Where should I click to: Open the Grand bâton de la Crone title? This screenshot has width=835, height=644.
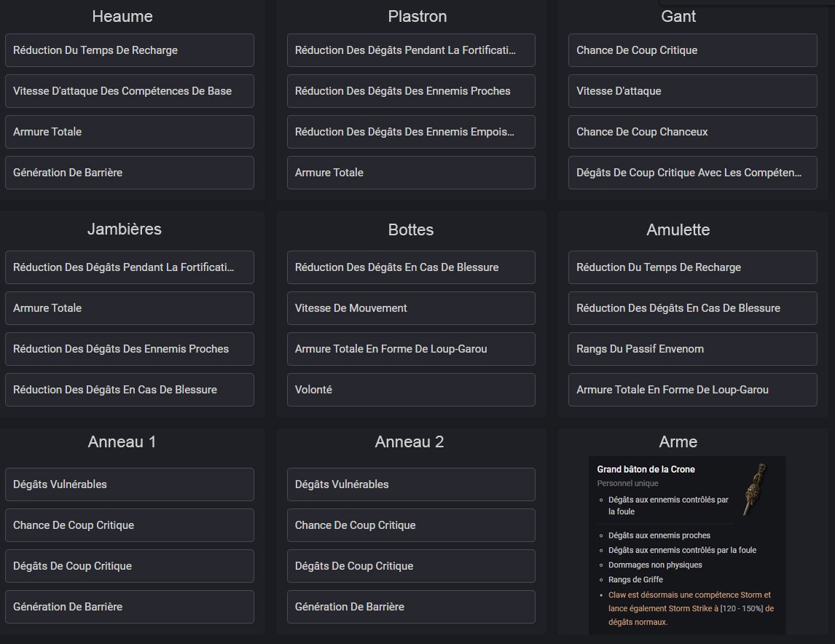point(646,469)
